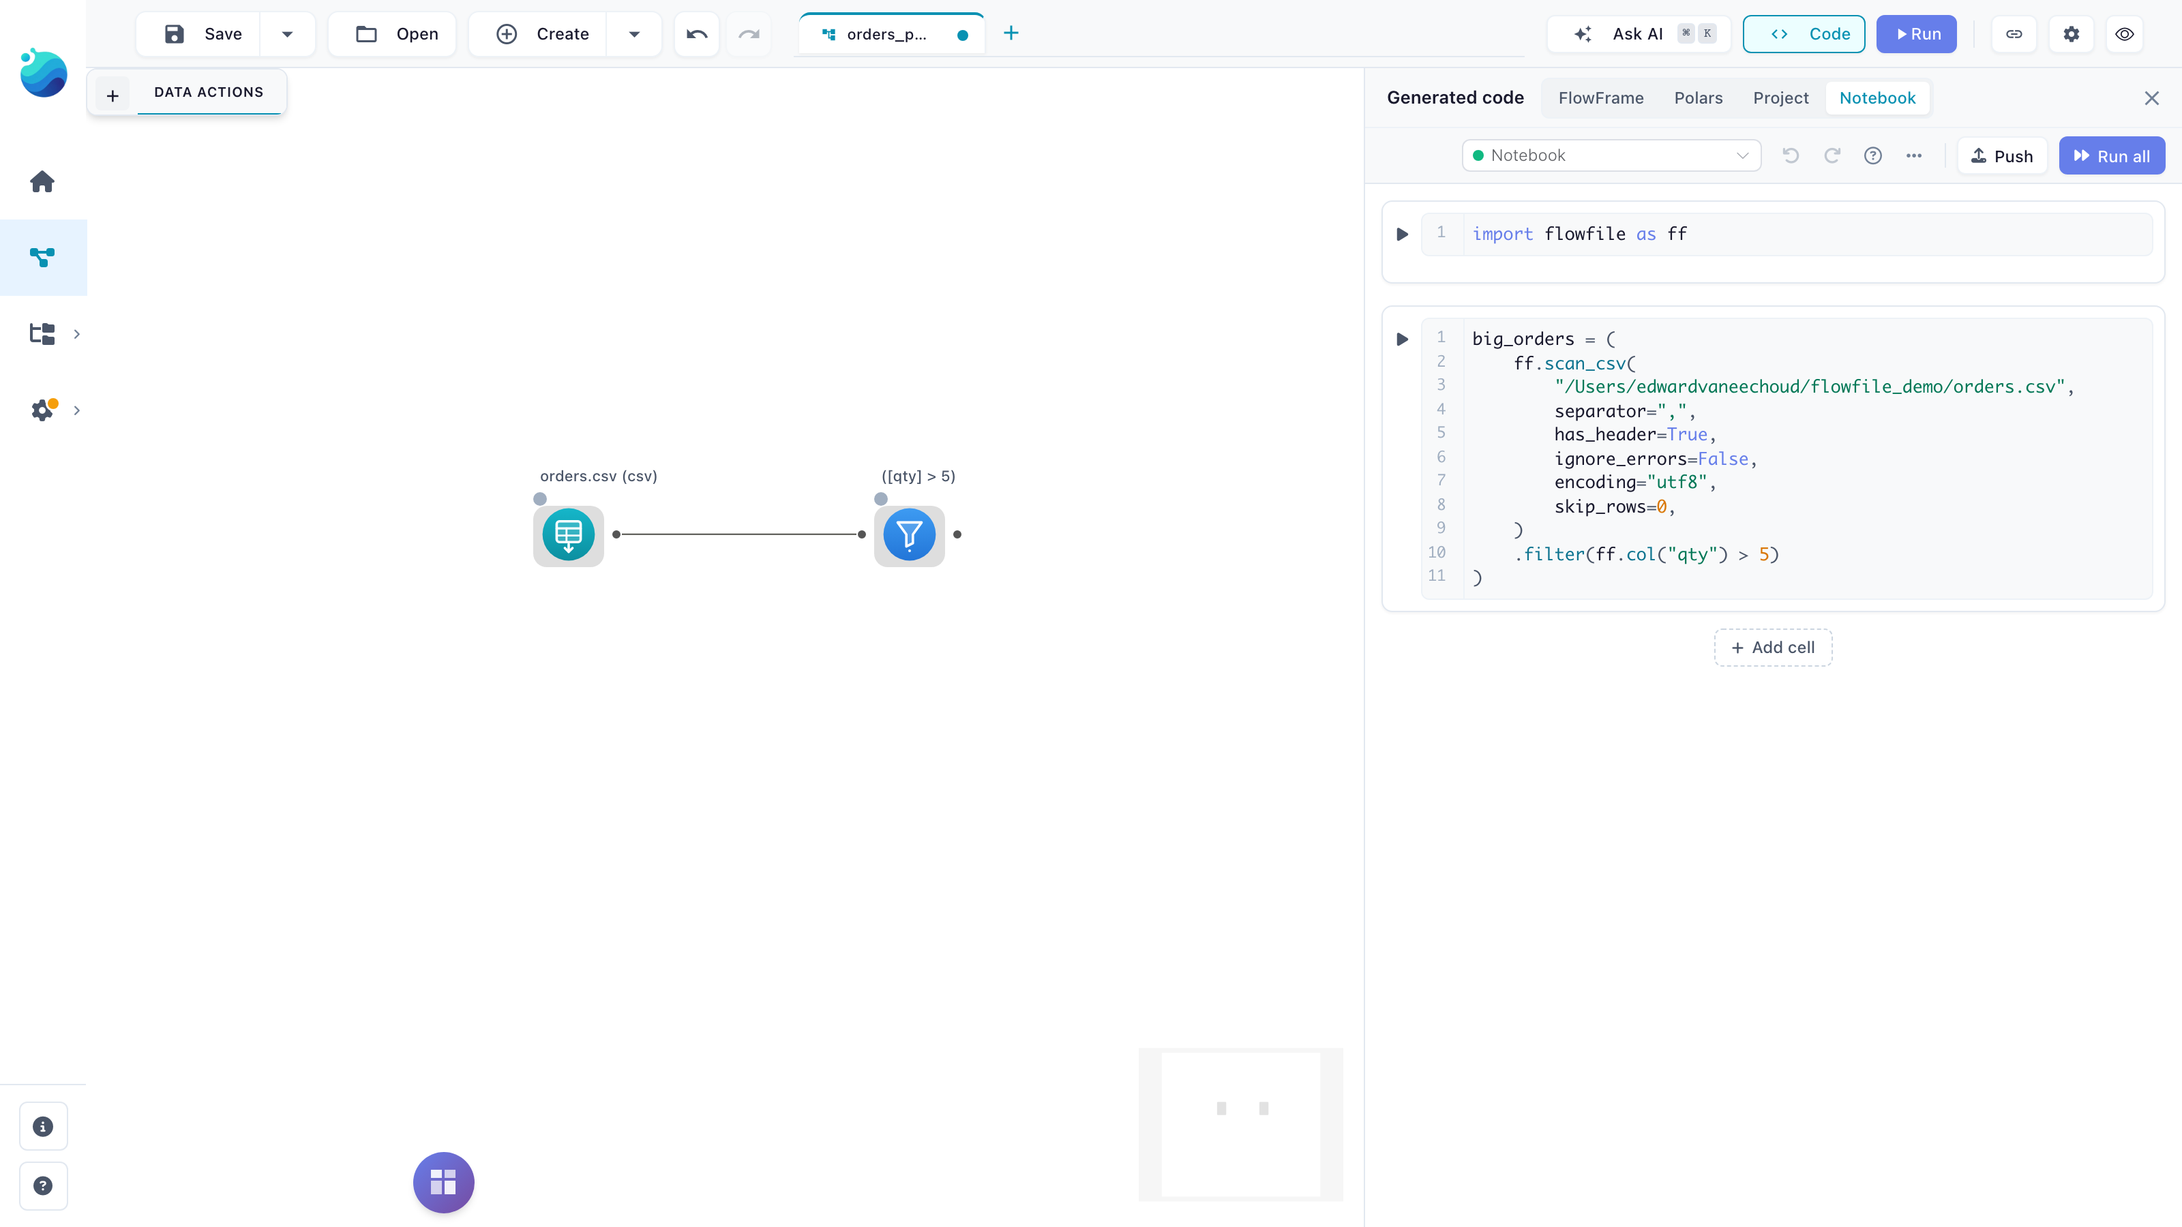Undo in the notebook toolbar
This screenshot has height=1227, width=2182.
[x=1791, y=156]
